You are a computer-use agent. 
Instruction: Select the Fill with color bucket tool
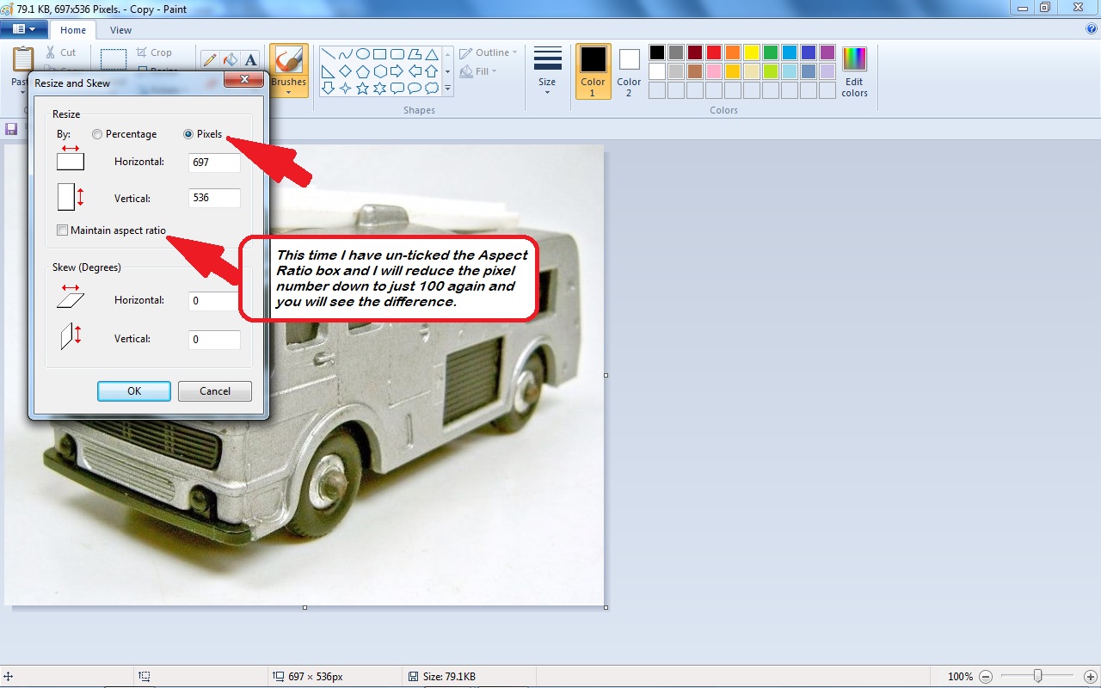coord(230,59)
